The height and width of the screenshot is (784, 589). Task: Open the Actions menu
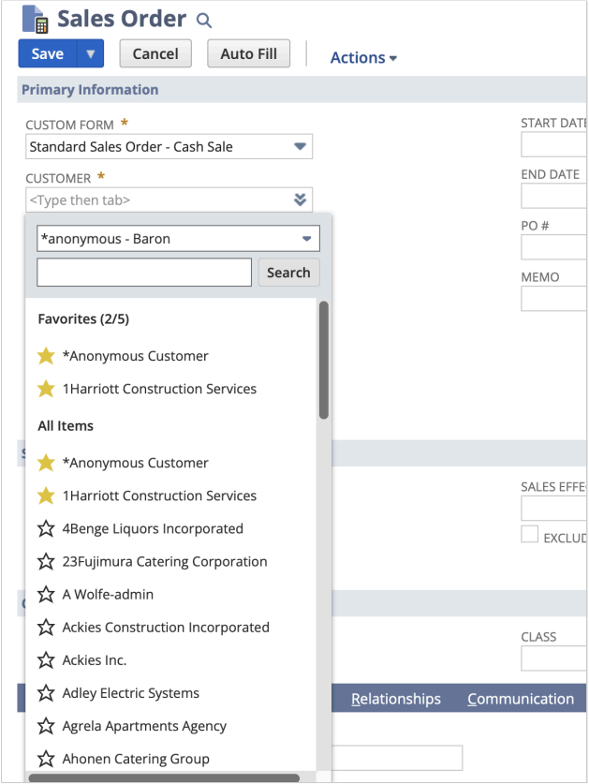(363, 58)
